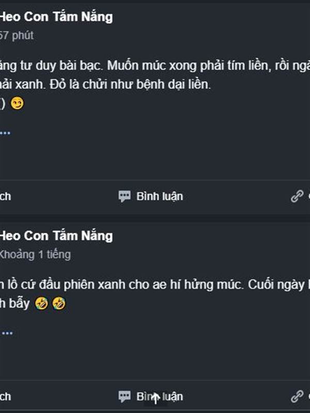Screen dimensions: 310x413
Task: Click the post text mentioning tư duy bài bạc
Action: tap(155, 66)
